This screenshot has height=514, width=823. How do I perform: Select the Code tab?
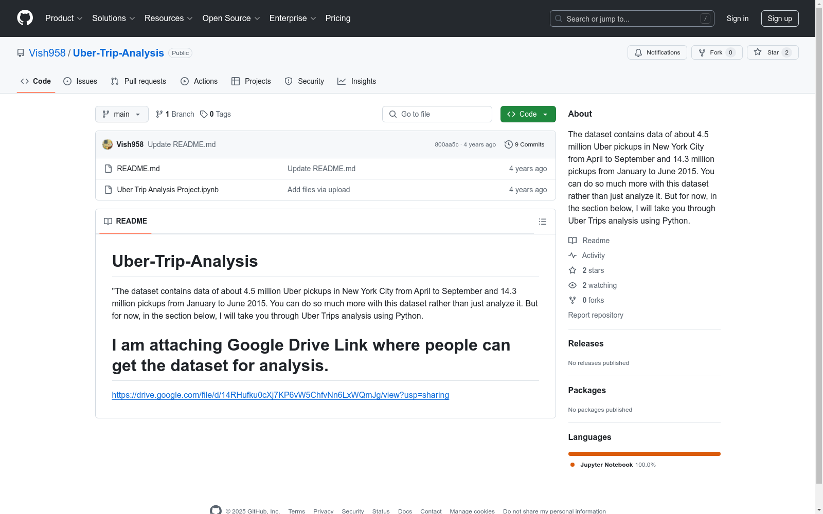click(x=36, y=81)
